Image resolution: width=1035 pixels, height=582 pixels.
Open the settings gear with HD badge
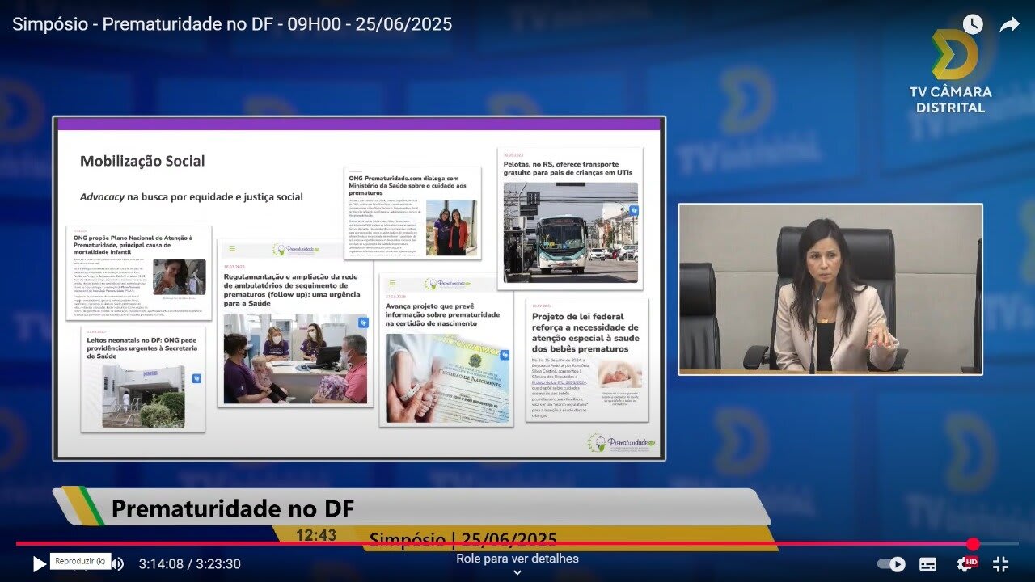965,564
